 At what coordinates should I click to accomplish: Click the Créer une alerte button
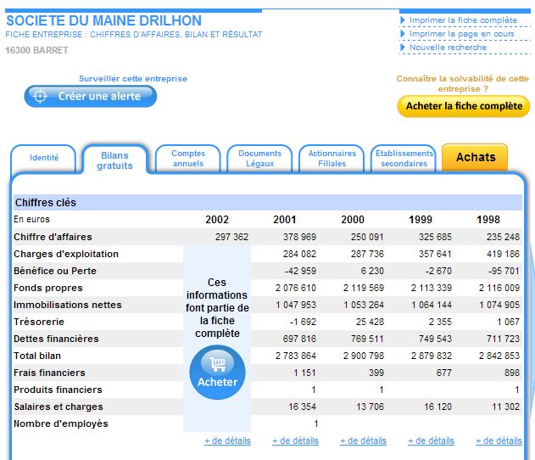91,96
